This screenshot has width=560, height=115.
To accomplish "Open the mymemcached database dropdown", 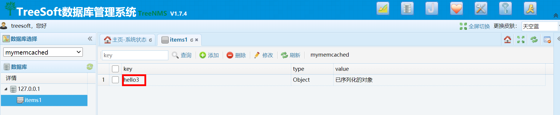I will pos(43,52).
